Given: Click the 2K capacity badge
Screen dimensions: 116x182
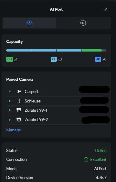Looking at the screenshot, I should tap(54, 59).
